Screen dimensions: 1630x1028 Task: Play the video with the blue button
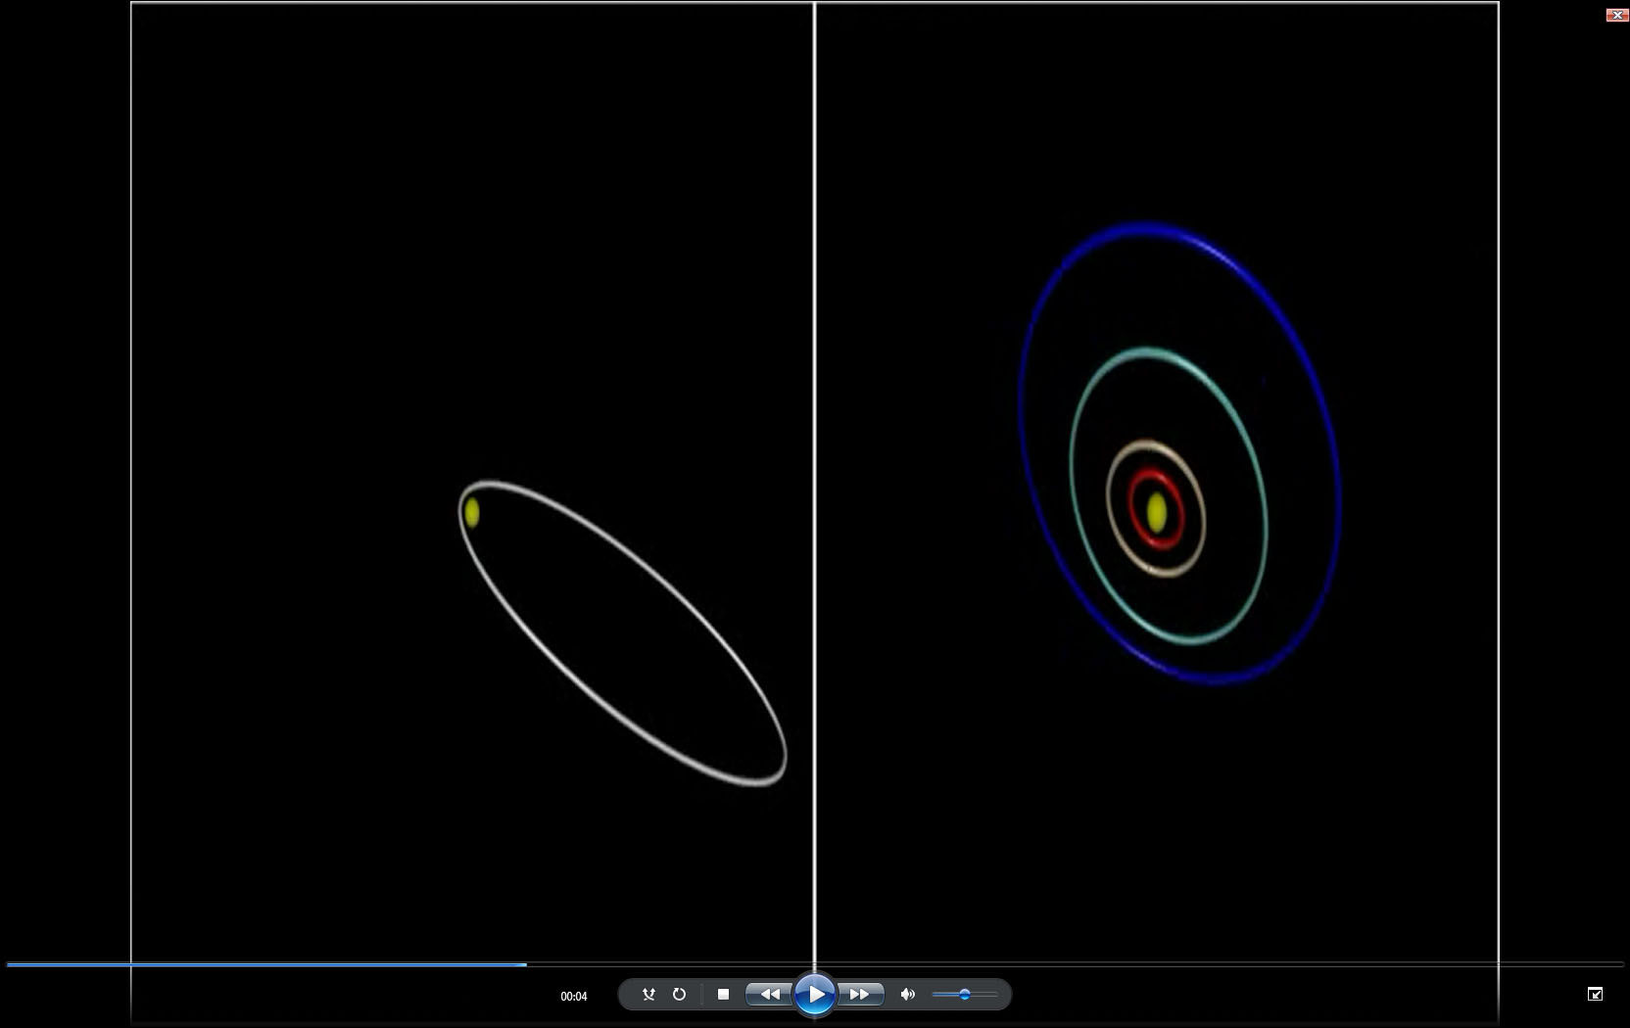coord(815,995)
